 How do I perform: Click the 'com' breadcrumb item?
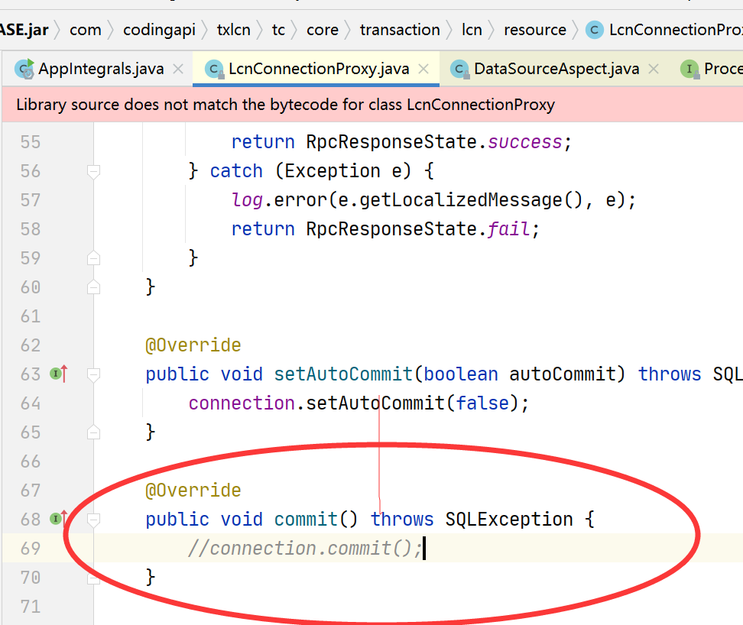(x=86, y=30)
